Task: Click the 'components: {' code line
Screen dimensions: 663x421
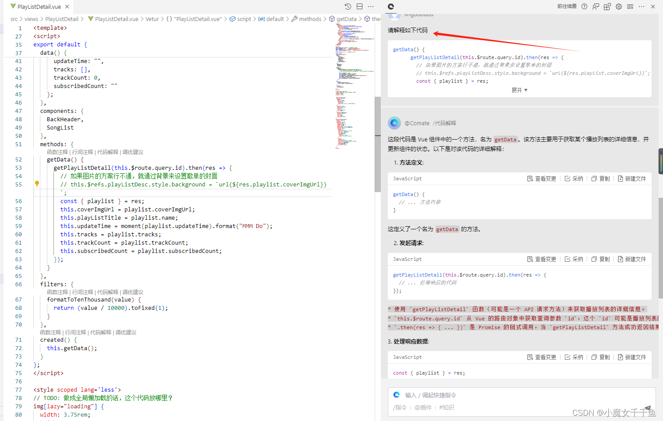Action: coord(62,111)
